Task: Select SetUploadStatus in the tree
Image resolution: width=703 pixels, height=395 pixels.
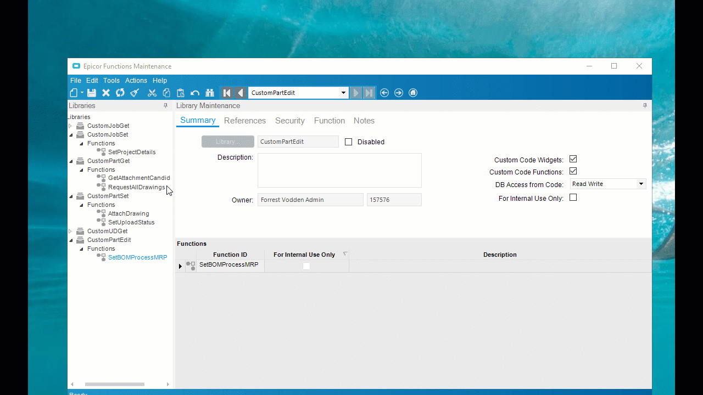Action: tap(131, 222)
